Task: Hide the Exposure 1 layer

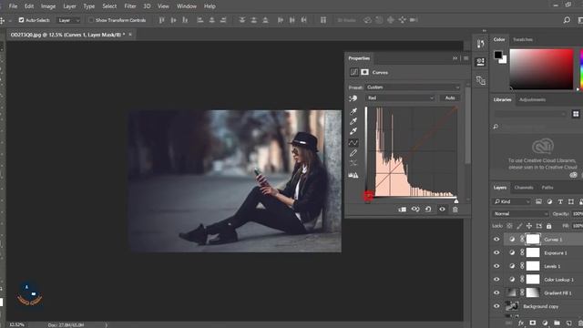Action: [x=496, y=253]
